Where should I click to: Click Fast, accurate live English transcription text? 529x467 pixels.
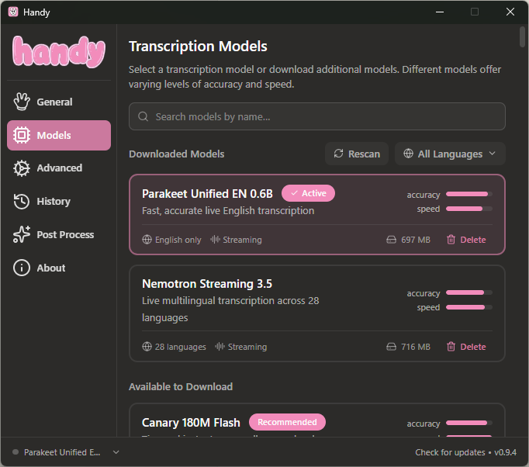(x=228, y=210)
